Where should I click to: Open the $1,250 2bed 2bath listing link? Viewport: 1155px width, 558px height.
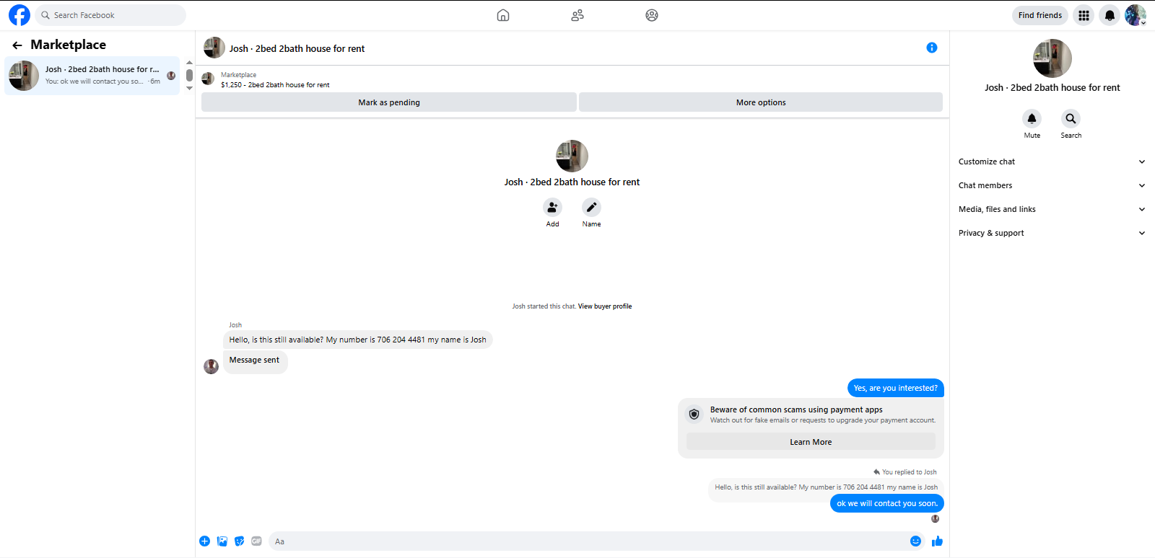coord(275,85)
